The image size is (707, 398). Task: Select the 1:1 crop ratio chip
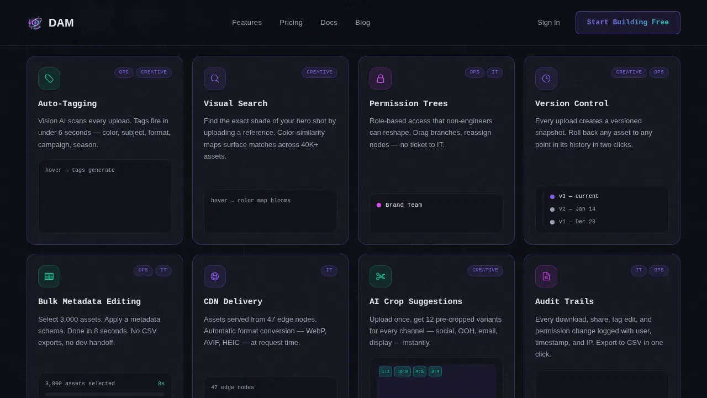click(386, 371)
